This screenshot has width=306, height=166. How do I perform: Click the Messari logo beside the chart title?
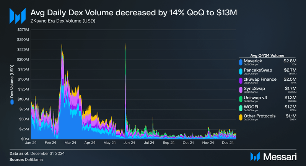click(x=18, y=16)
